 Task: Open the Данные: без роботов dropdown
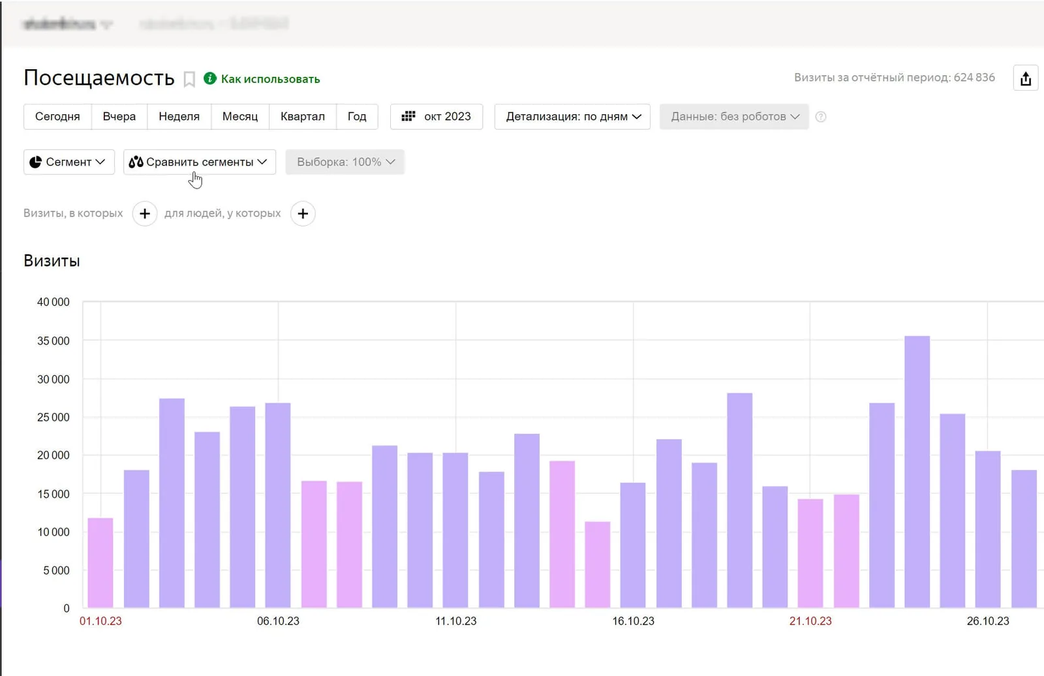734,117
